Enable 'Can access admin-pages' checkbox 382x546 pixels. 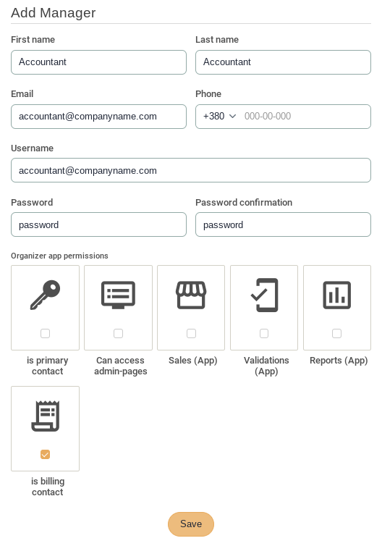click(x=118, y=333)
